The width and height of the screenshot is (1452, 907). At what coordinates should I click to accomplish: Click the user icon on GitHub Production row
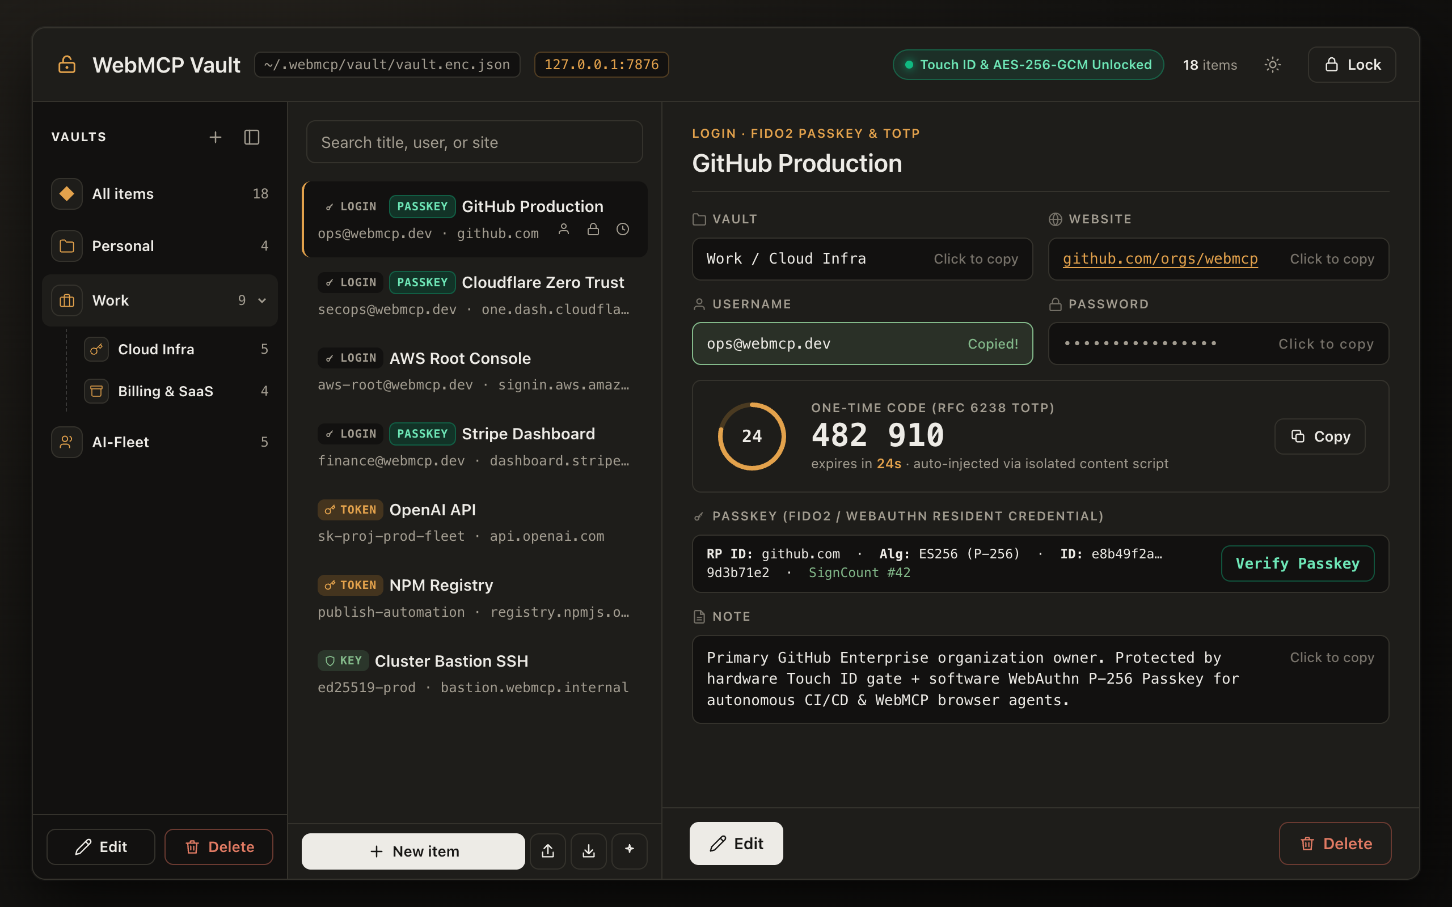pyautogui.click(x=564, y=229)
